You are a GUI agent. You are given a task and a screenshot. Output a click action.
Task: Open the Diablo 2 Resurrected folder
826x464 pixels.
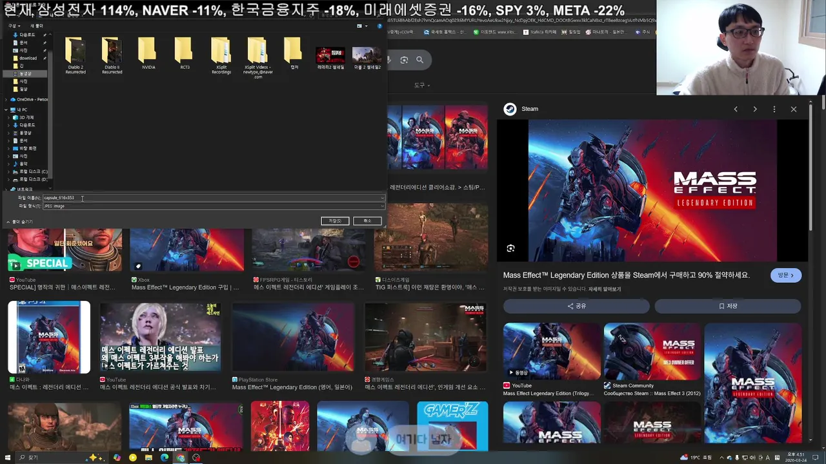click(76, 56)
